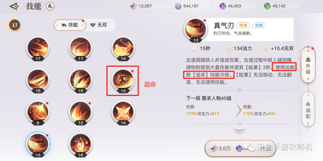Tap the 544,181 silver coin counter
323x161 pixels.
click(194, 6)
